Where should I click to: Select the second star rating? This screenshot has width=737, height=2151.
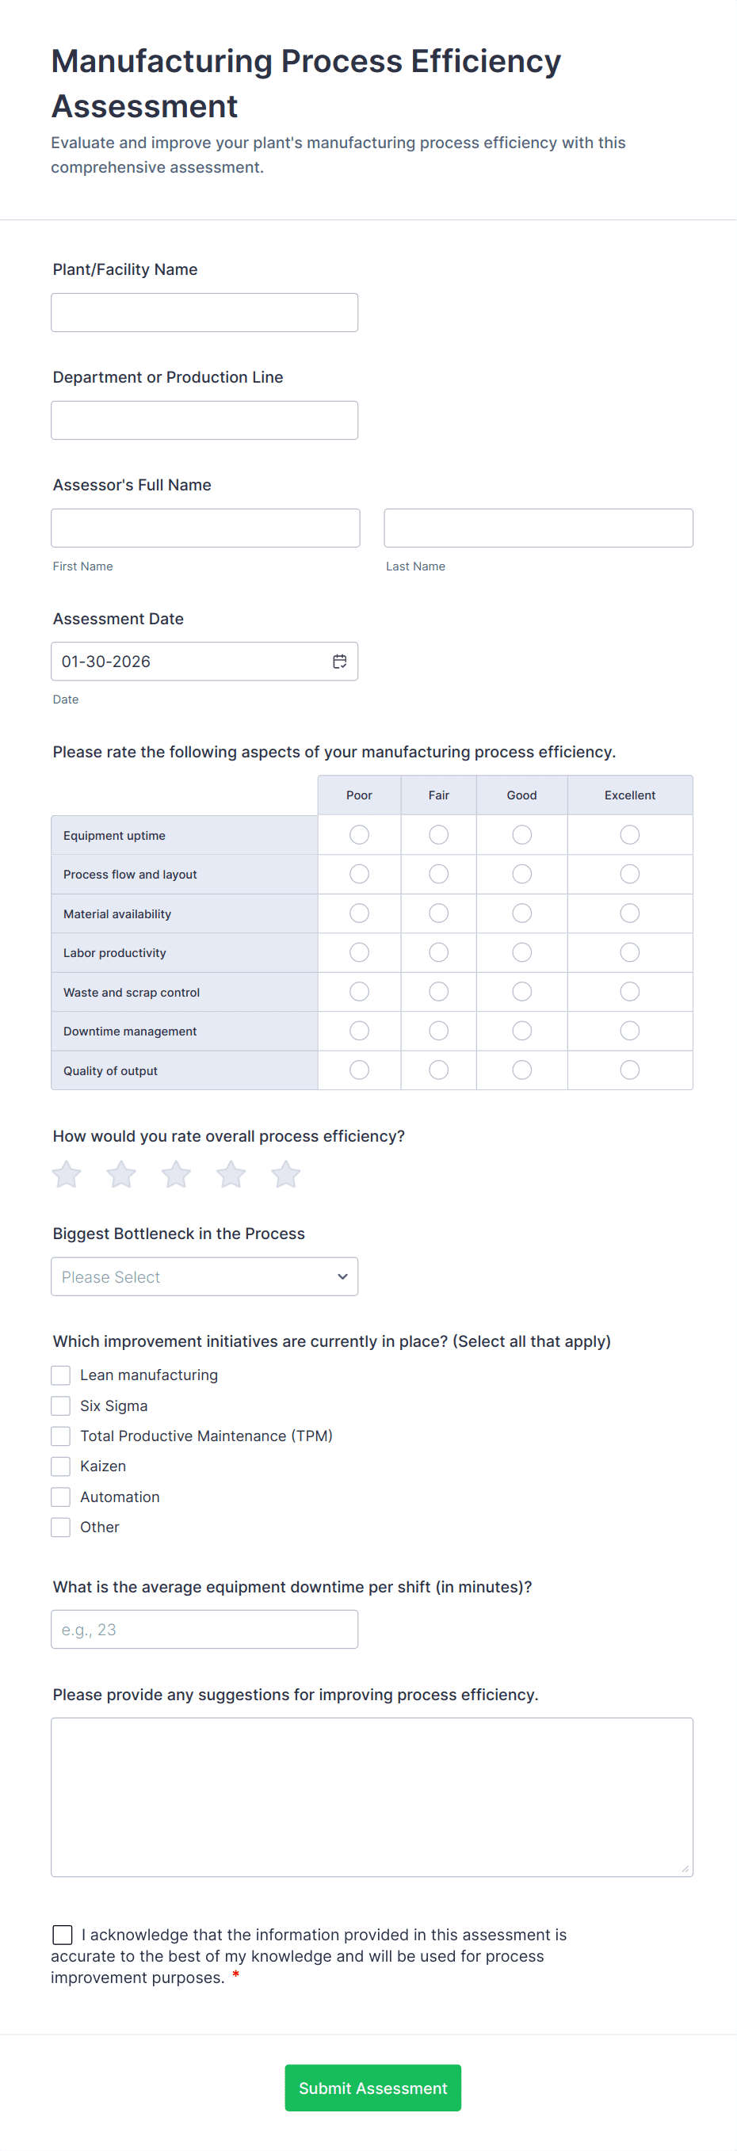[x=121, y=1174]
